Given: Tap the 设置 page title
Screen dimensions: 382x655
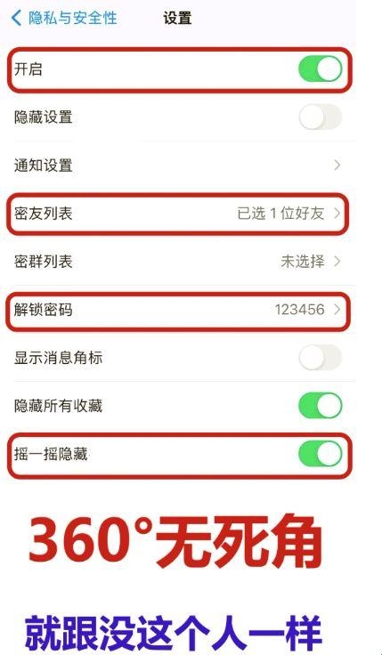Looking at the screenshot, I should (177, 19).
